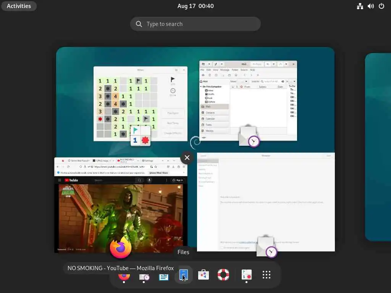This screenshot has width=391, height=293.
Task: Click Change Difficulty in Mines window
Action: tap(173, 133)
